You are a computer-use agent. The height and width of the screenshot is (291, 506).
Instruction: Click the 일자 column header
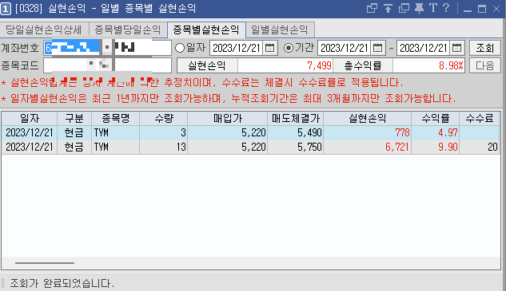(x=30, y=119)
